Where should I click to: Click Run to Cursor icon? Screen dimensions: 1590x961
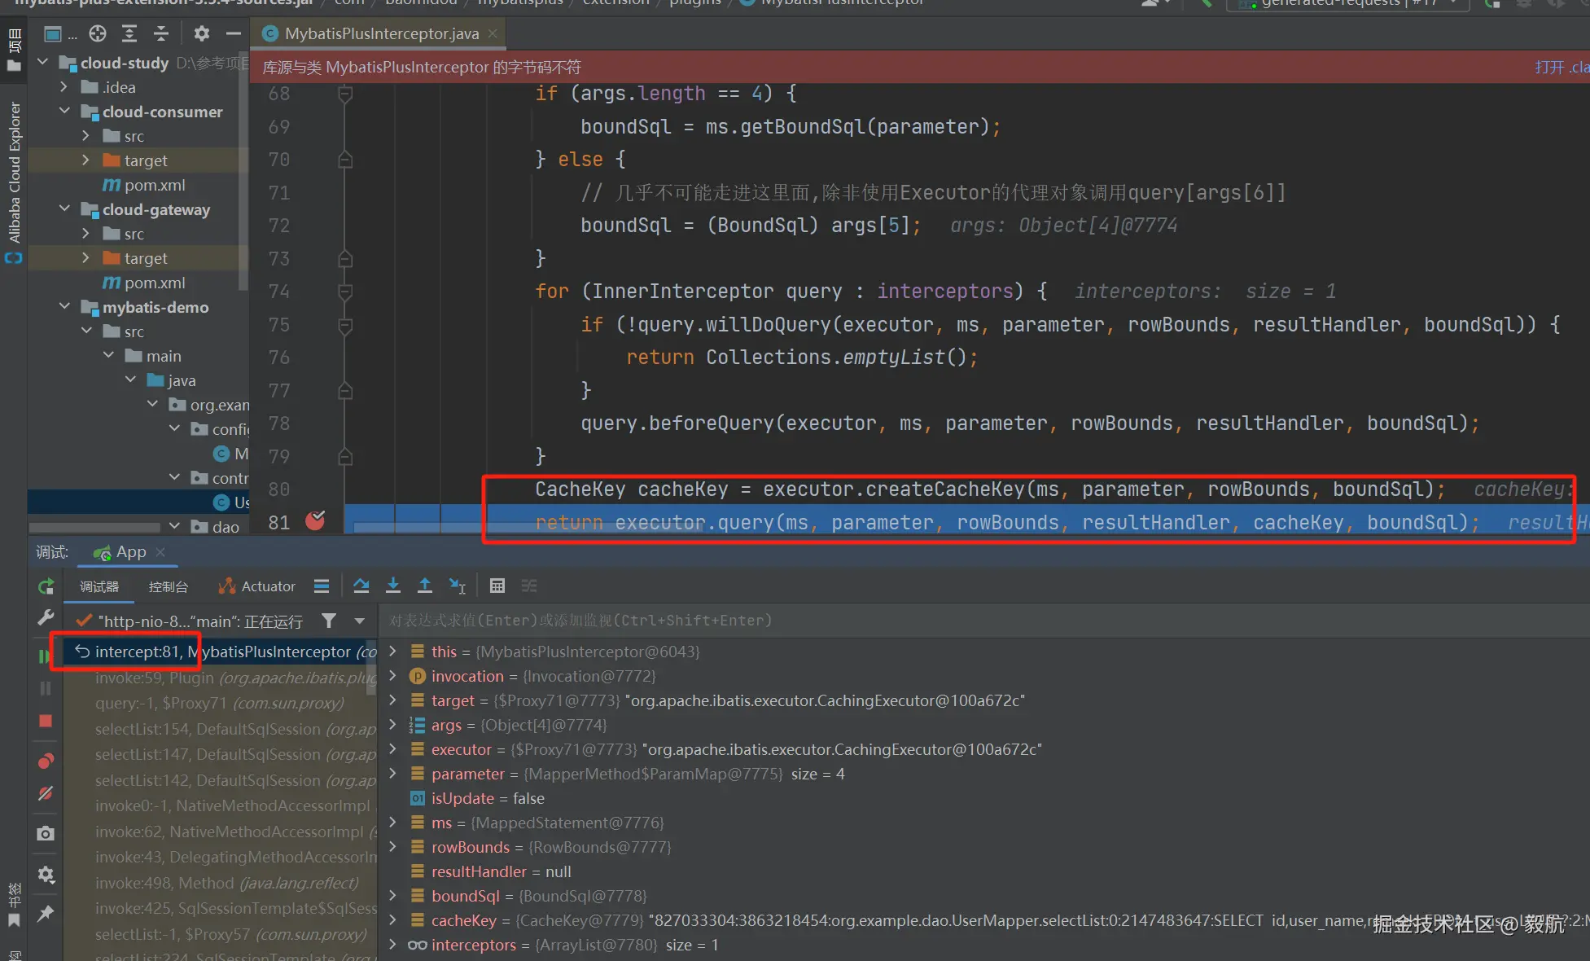tap(458, 586)
